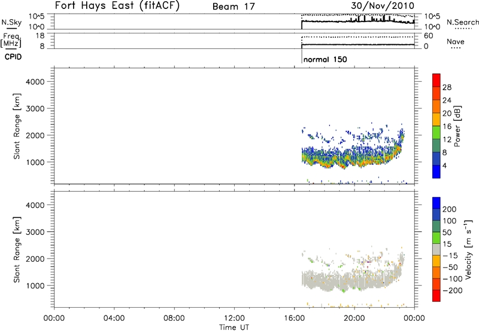Click the "16:00" time tick label
The height and width of the screenshot is (331, 479).
pos(294,318)
